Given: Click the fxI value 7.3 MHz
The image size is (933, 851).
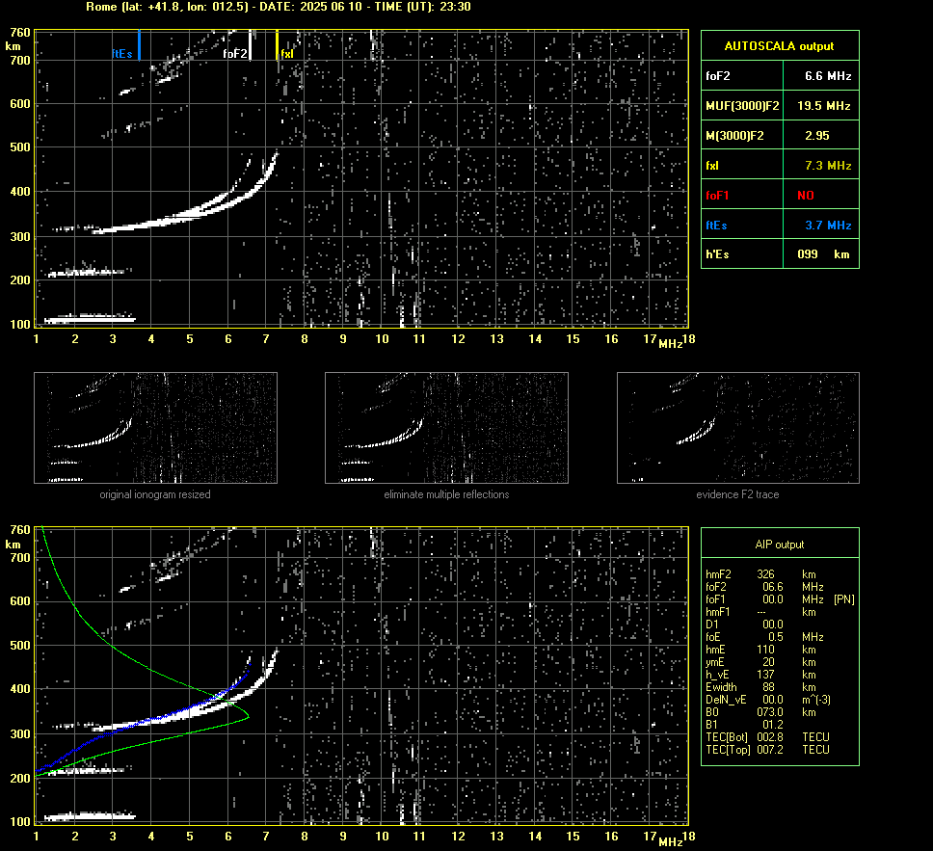Looking at the screenshot, I should (828, 166).
